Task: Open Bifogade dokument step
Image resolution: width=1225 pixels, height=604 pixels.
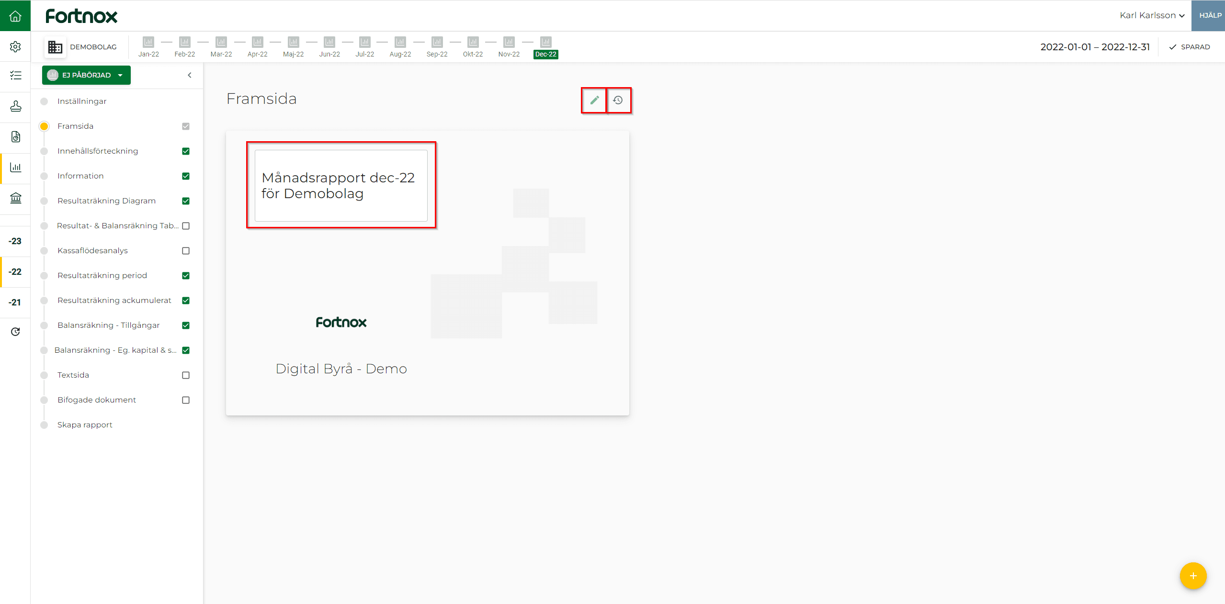Action: point(97,400)
